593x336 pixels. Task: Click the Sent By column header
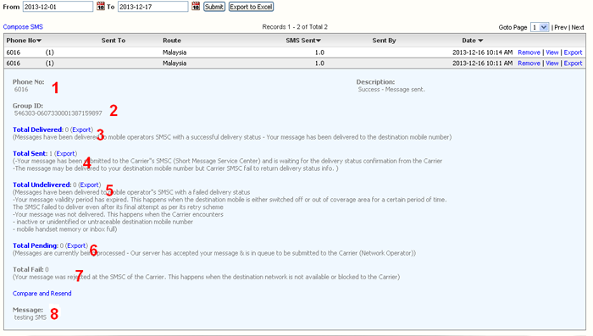point(384,41)
